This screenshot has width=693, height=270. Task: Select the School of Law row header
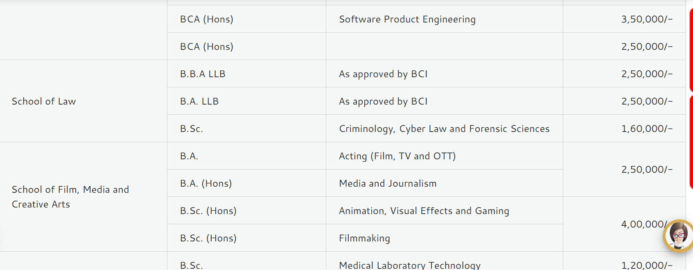(44, 101)
